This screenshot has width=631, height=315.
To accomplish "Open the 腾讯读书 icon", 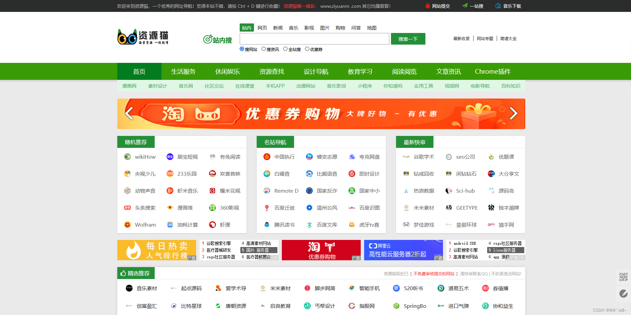I will tap(267, 225).
